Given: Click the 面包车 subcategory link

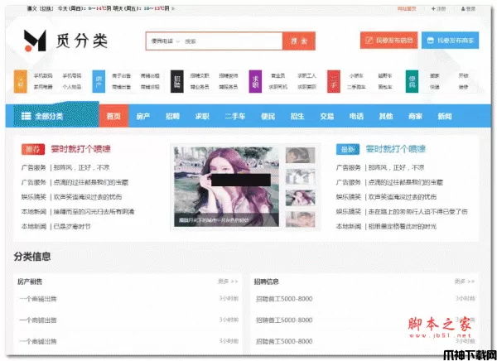Looking at the screenshot, I should (x=385, y=87).
